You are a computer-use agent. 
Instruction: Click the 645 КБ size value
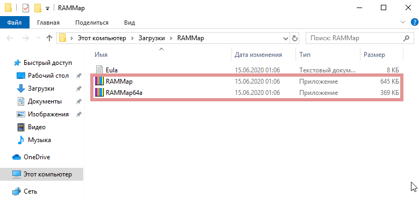point(389,82)
